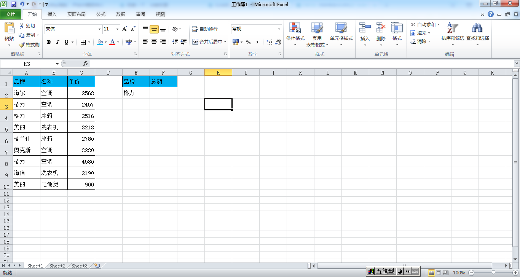Toggle Wrap Text (自动换行)

click(x=205, y=29)
